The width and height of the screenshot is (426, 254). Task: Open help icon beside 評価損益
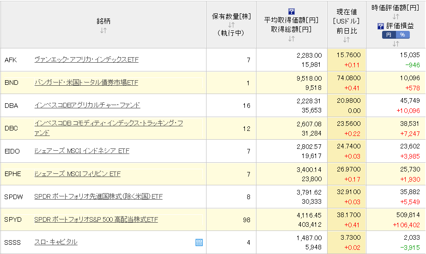(x=381, y=26)
